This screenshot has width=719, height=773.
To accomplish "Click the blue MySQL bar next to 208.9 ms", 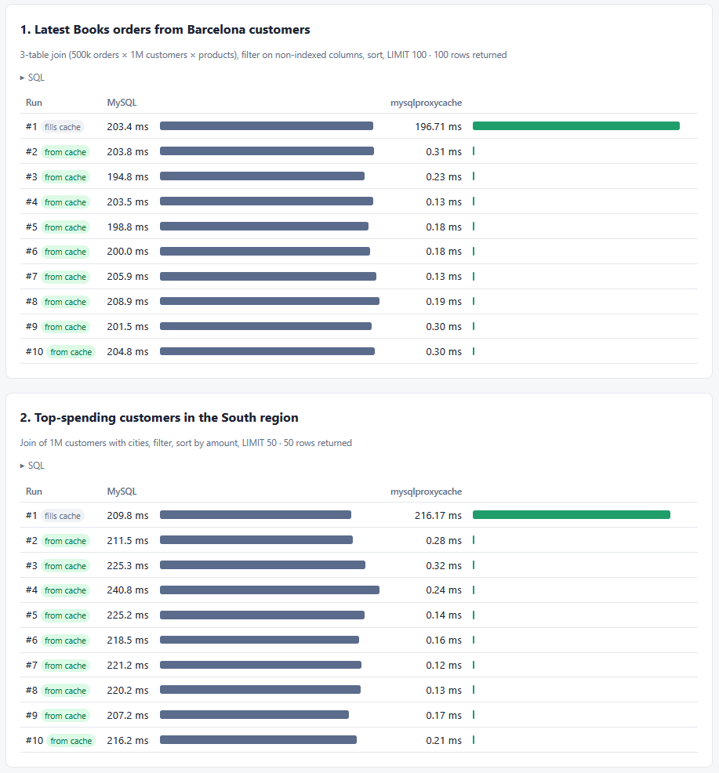I will (x=270, y=301).
